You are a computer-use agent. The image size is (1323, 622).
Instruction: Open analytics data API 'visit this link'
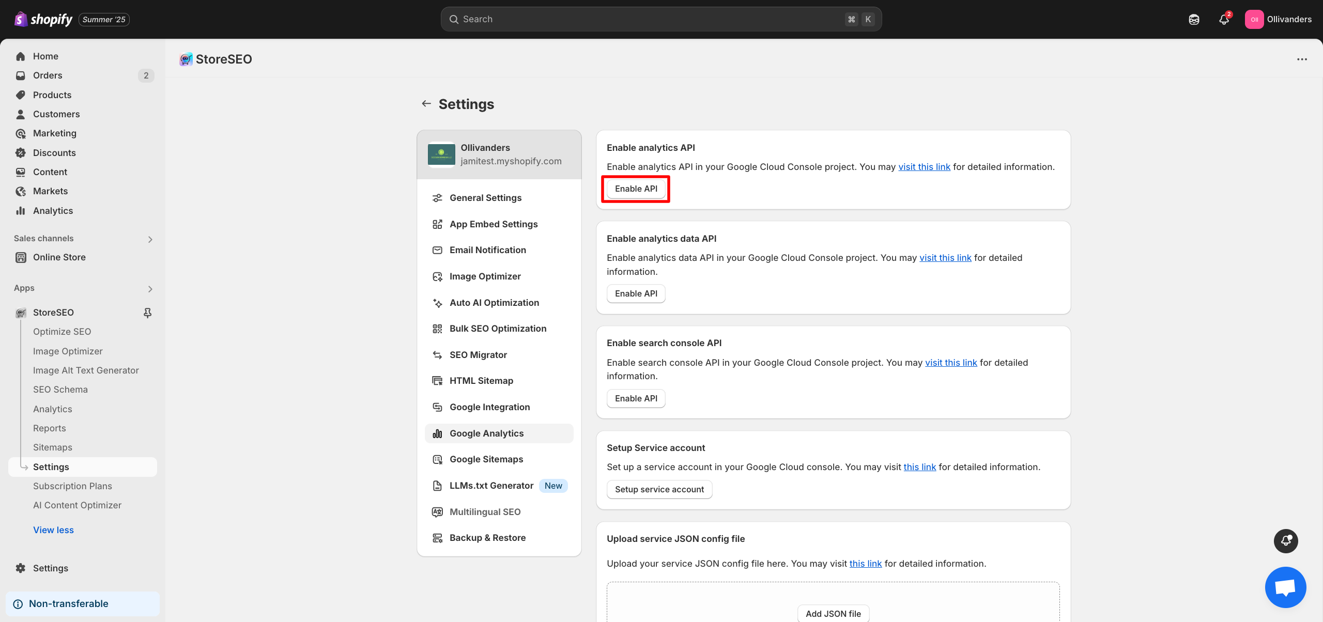pyautogui.click(x=945, y=258)
